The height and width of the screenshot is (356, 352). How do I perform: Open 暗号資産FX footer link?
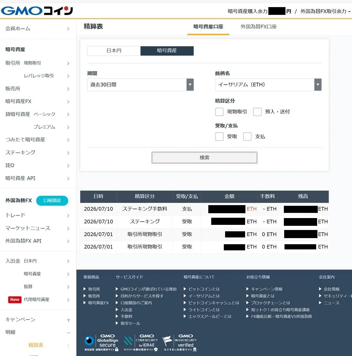pos(98,303)
